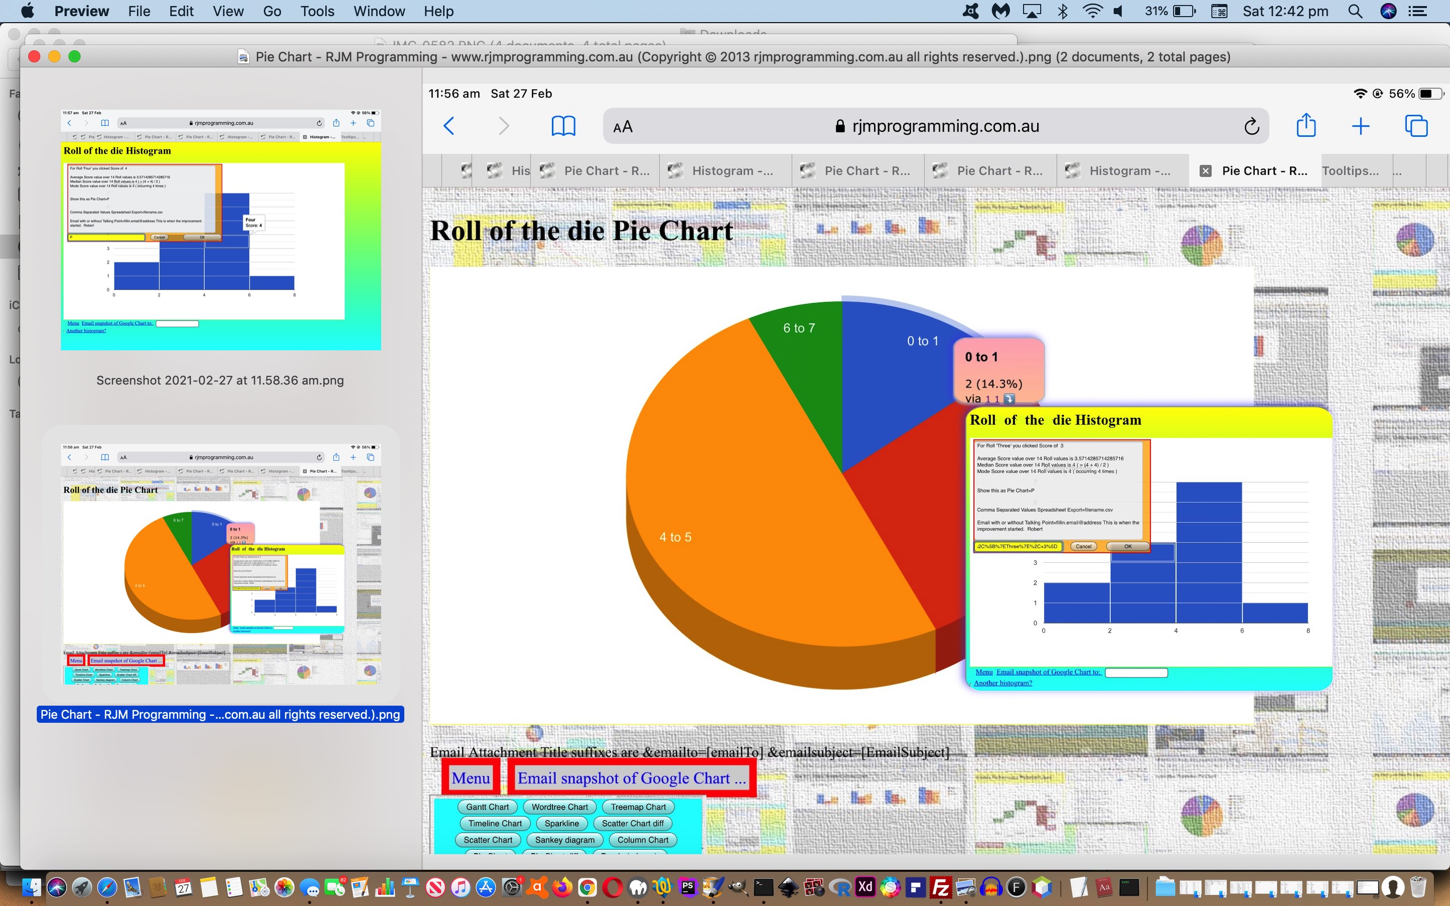This screenshot has width=1450, height=906.
Task: Select the Tooltips browser tab
Action: click(x=1349, y=171)
